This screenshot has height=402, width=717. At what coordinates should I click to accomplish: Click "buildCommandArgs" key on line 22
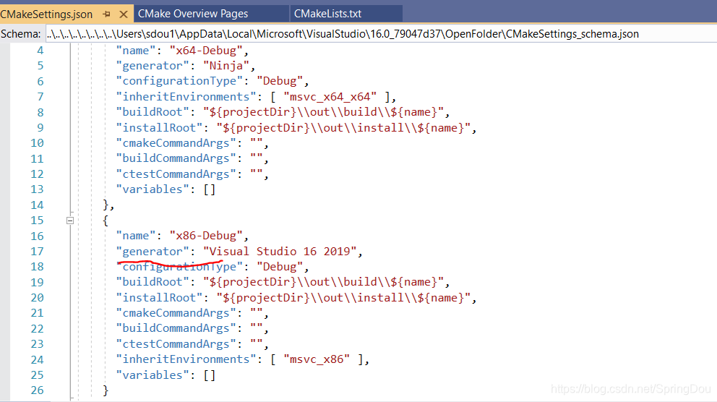176,328
